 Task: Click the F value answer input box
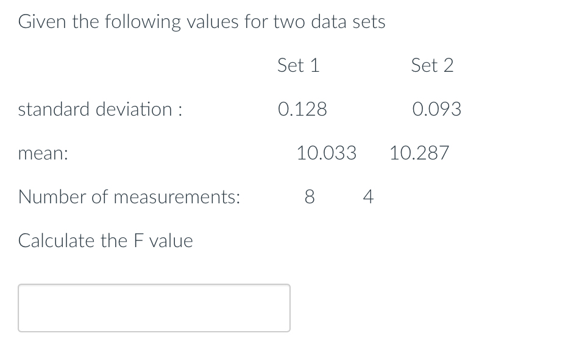154,308
